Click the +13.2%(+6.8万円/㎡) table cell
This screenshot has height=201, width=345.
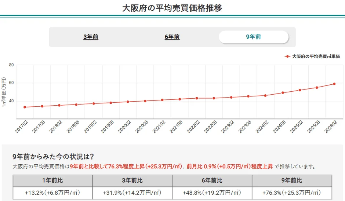point(52,193)
